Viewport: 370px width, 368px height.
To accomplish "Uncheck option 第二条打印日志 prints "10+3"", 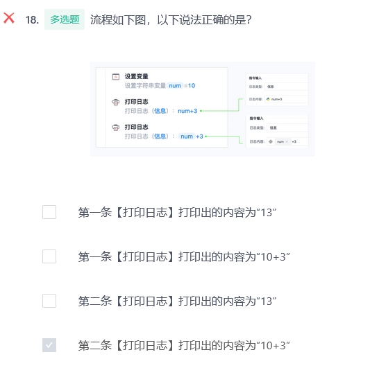I will 49,345.
